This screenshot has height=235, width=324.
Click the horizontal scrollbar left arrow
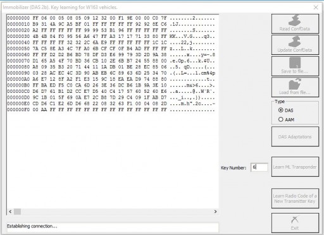coord(10,212)
